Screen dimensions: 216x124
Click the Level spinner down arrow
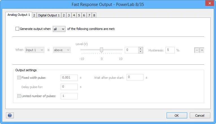click(x=141, y=51)
